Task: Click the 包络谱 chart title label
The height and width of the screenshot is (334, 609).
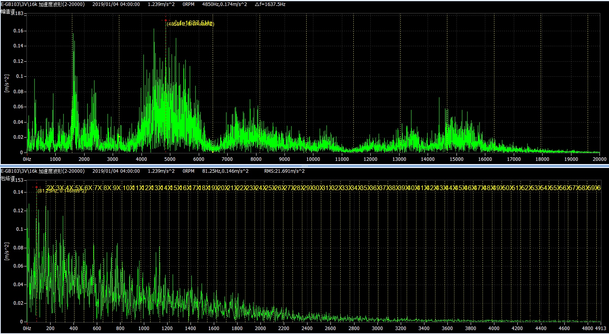Action: tap(8, 179)
